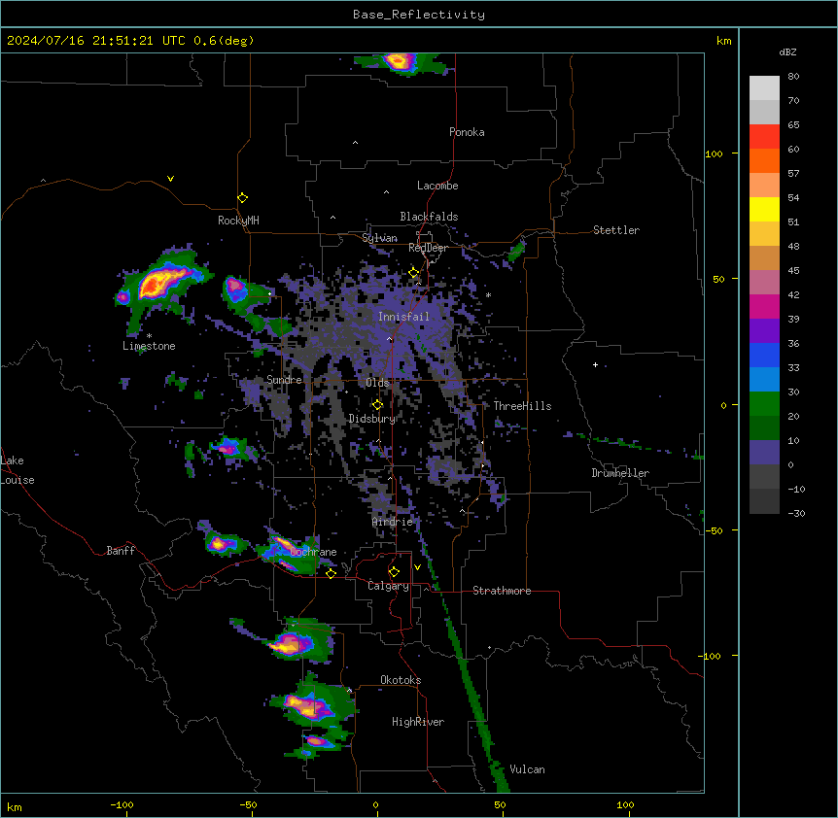This screenshot has height=818, width=838.
Task: Click the Airdrie city label
Action: click(393, 522)
